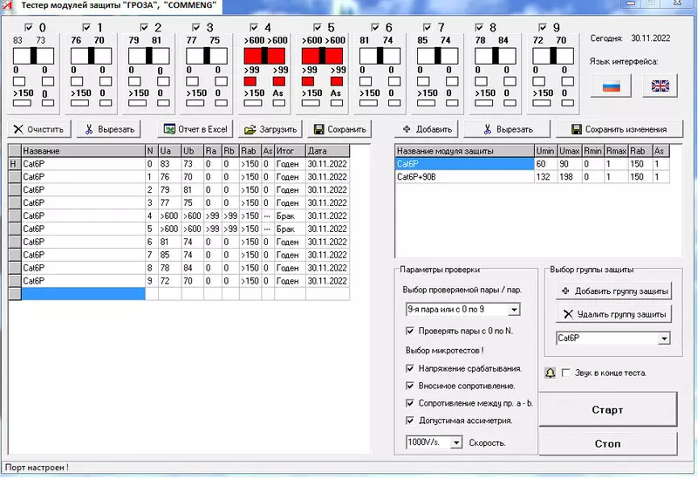Click Сохранить изменения button
This screenshot has height=479, width=698.
(x=618, y=129)
